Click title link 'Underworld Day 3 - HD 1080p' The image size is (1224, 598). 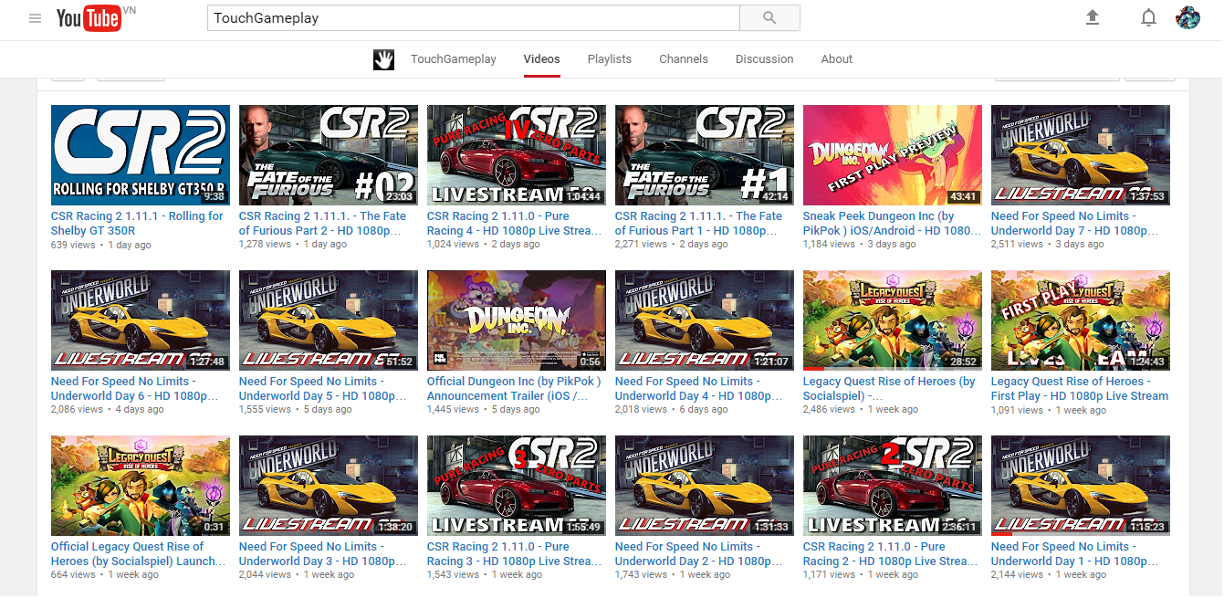coord(323,554)
